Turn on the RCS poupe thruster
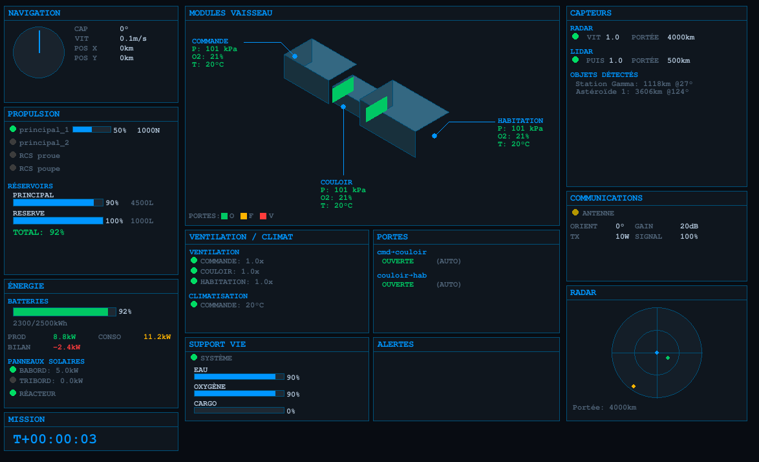This screenshot has width=759, height=462. click(x=13, y=168)
